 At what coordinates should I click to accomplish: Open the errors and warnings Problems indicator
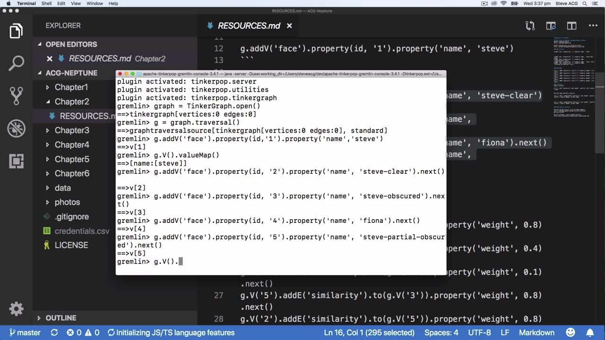tap(83, 332)
